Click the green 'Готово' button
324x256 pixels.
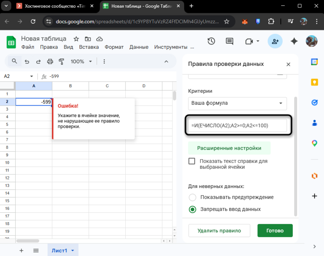[x=275, y=230]
